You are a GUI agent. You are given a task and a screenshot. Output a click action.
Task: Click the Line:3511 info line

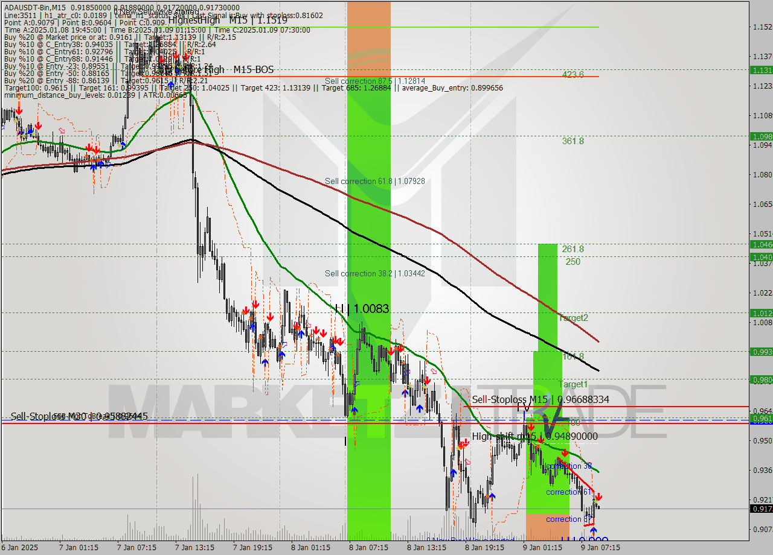163,16
